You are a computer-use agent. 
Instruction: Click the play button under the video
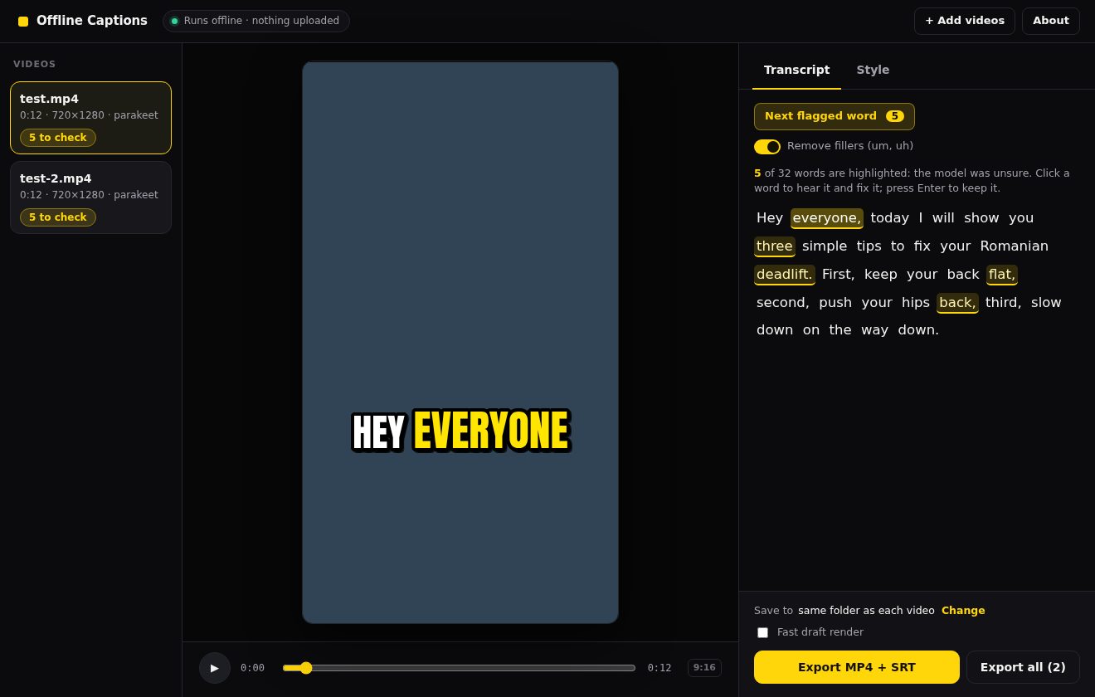[215, 668]
